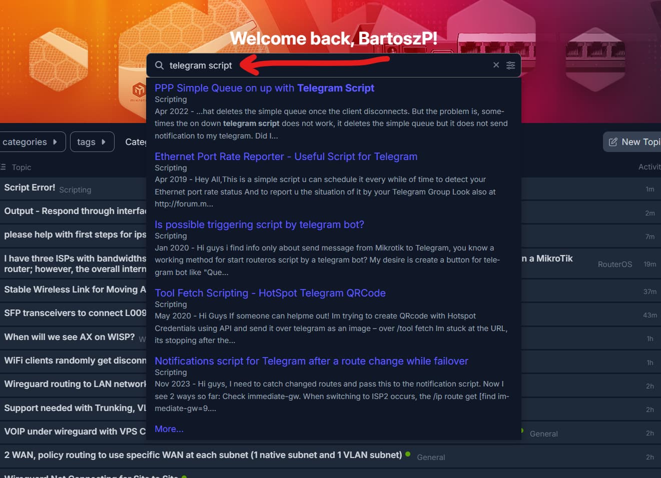Click the '19m' activity time
Image resolution: width=661 pixels, height=478 pixels.
point(650,264)
